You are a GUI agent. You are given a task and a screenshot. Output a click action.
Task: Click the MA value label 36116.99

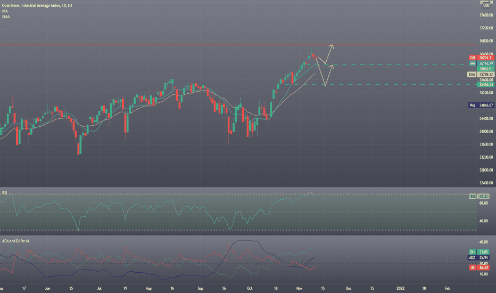click(486, 63)
